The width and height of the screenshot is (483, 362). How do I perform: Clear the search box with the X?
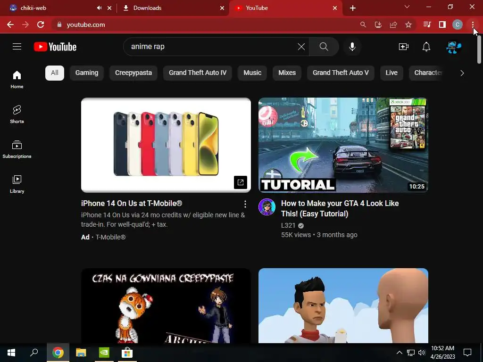[301, 47]
